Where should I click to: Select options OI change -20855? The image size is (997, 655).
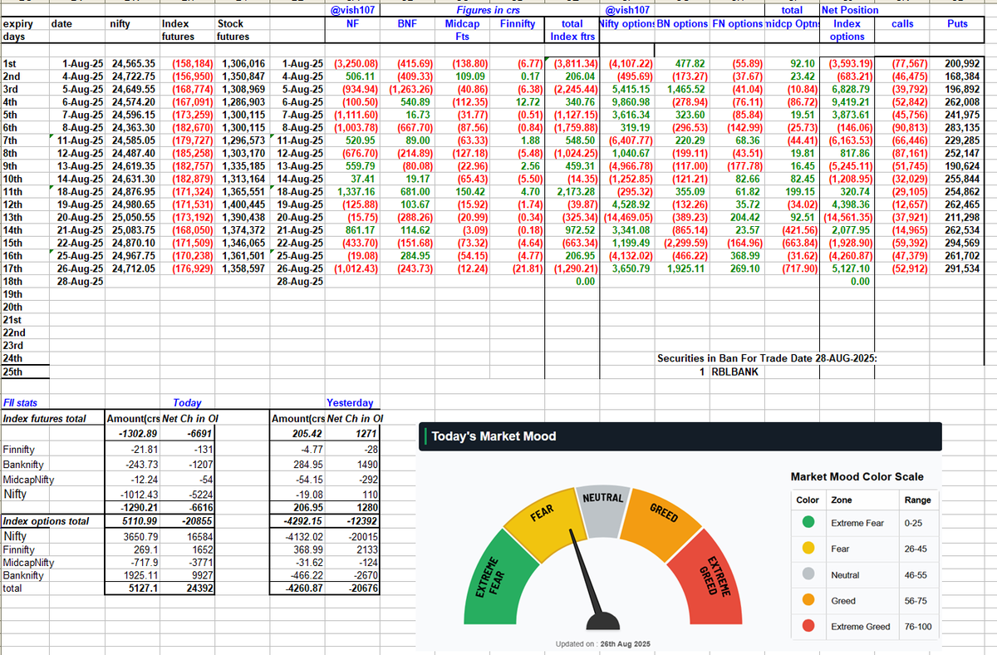pyautogui.click(x=197, y=521)
